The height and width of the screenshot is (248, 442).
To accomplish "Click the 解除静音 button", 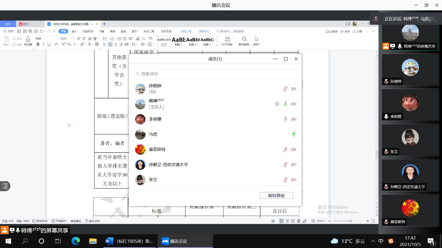I will click(276, 196).
